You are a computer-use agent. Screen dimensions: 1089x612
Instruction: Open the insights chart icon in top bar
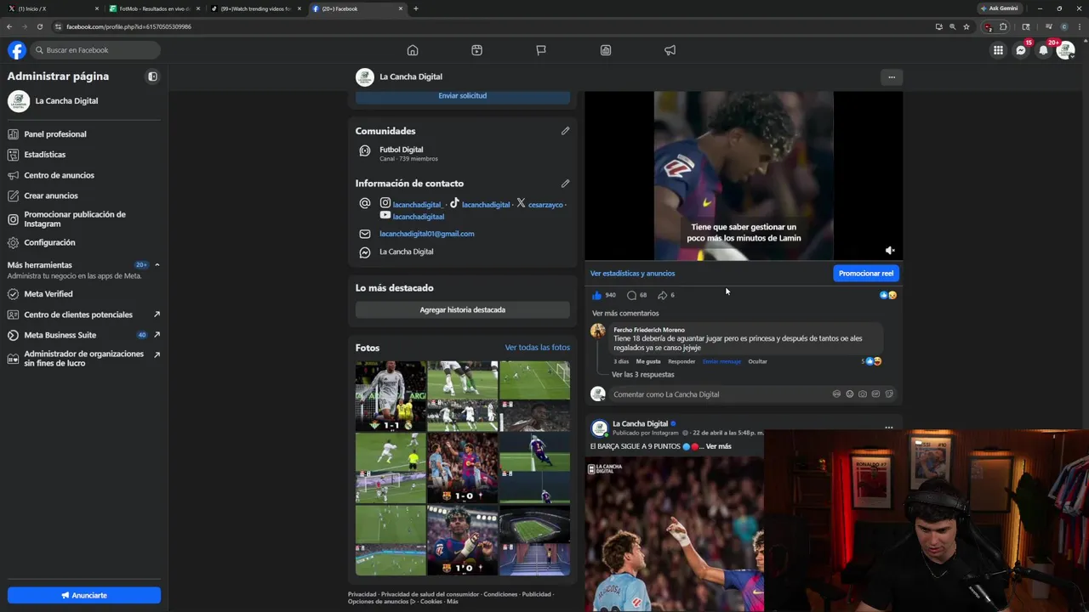pos(606,50)
